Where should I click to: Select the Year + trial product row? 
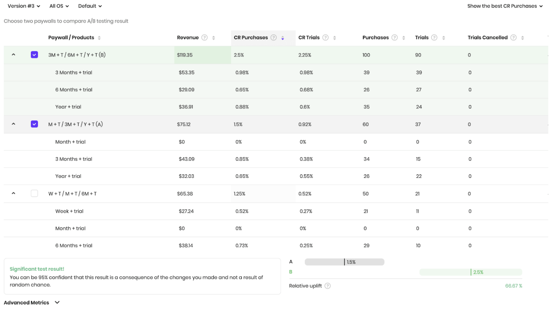[x=69, y=107]
